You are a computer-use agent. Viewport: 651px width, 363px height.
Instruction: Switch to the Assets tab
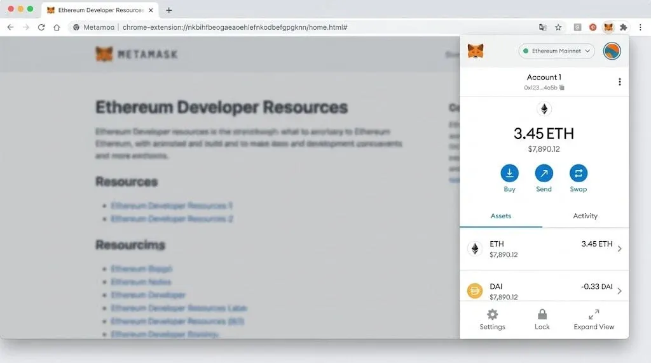501,216
